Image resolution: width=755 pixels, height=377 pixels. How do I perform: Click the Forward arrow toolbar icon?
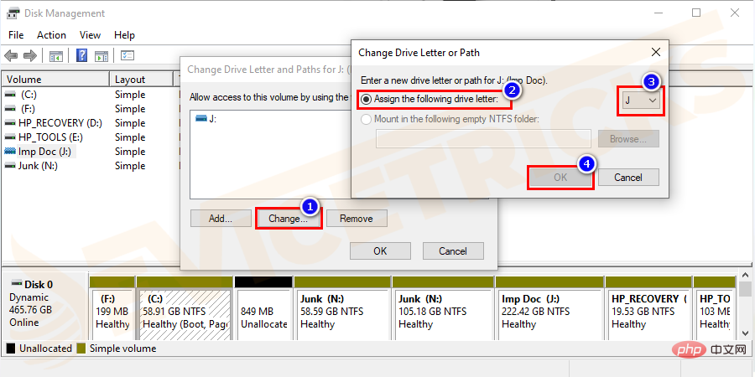(30, 56)
